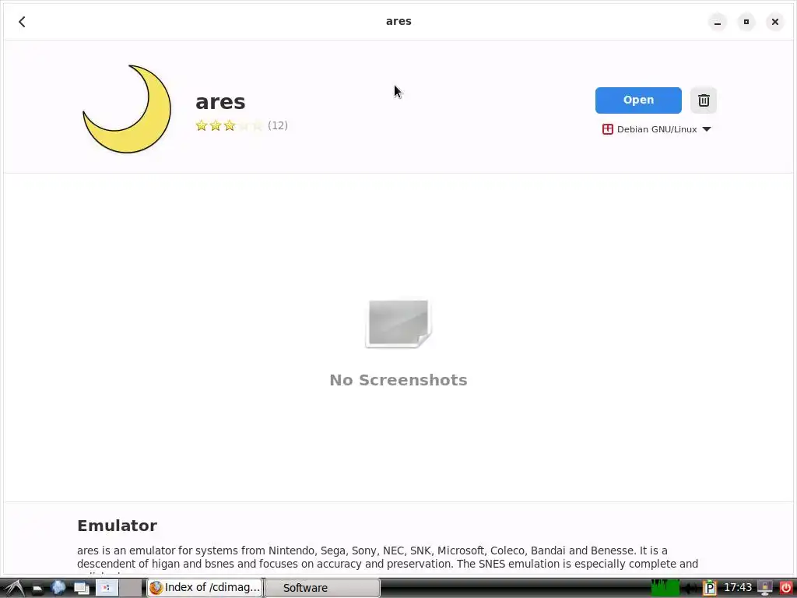Switch to the first workspace in pager
Image resolution: width=797 pixels, height=598 pixels.
click(x=107, y=588)
